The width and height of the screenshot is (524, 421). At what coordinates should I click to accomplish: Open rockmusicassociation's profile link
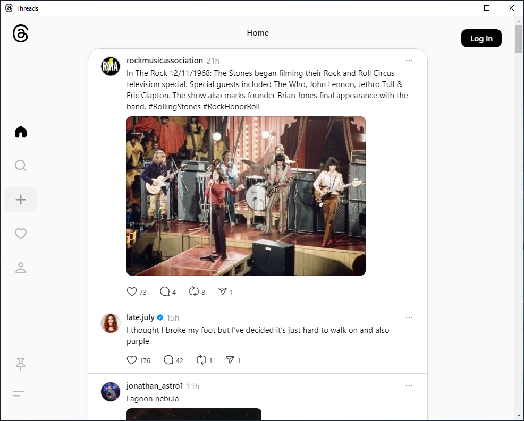point(165,60)
